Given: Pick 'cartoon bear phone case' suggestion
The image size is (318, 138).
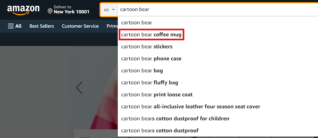Looking at the screenshot, I should pos(151,59).
